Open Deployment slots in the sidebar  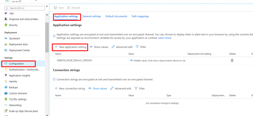pyautogui.click(x=18, y=44)
